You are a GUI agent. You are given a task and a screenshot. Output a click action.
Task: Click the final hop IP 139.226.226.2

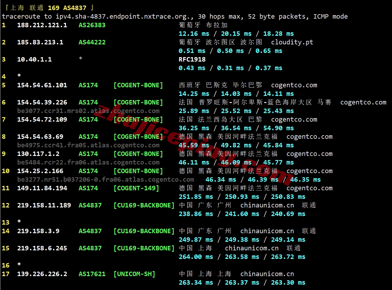(x=42, y=274)
